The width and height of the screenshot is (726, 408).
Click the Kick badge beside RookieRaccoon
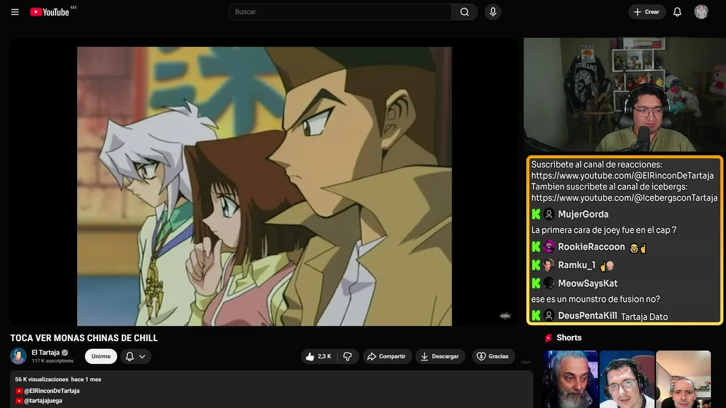point(536,247)
